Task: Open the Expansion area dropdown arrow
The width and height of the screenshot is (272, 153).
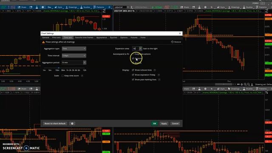Action: 140,48
